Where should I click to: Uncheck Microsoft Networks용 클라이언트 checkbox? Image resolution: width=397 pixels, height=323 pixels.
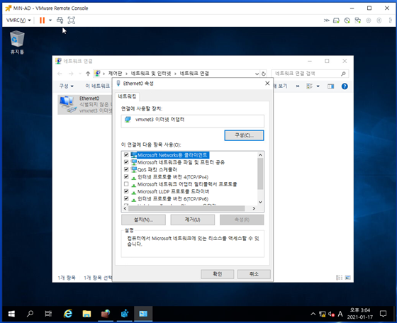click(x=126, y=154)
